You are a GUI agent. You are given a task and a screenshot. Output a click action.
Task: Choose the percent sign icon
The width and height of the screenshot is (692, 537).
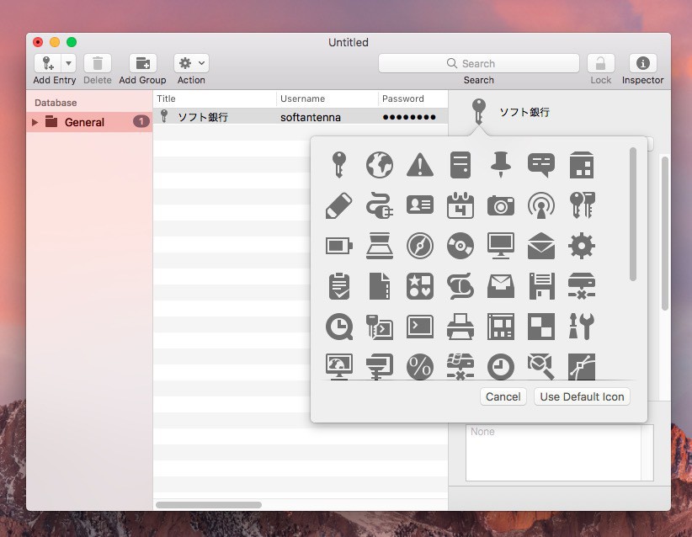coord(419,366)
